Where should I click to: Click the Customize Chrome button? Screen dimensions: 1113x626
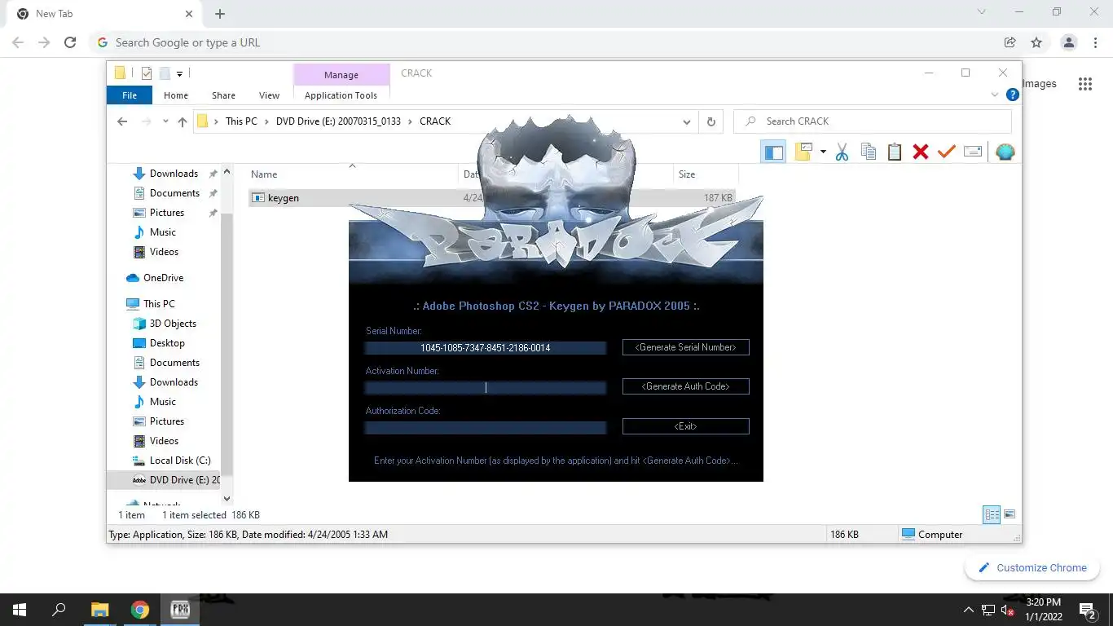click(1032, 568)
